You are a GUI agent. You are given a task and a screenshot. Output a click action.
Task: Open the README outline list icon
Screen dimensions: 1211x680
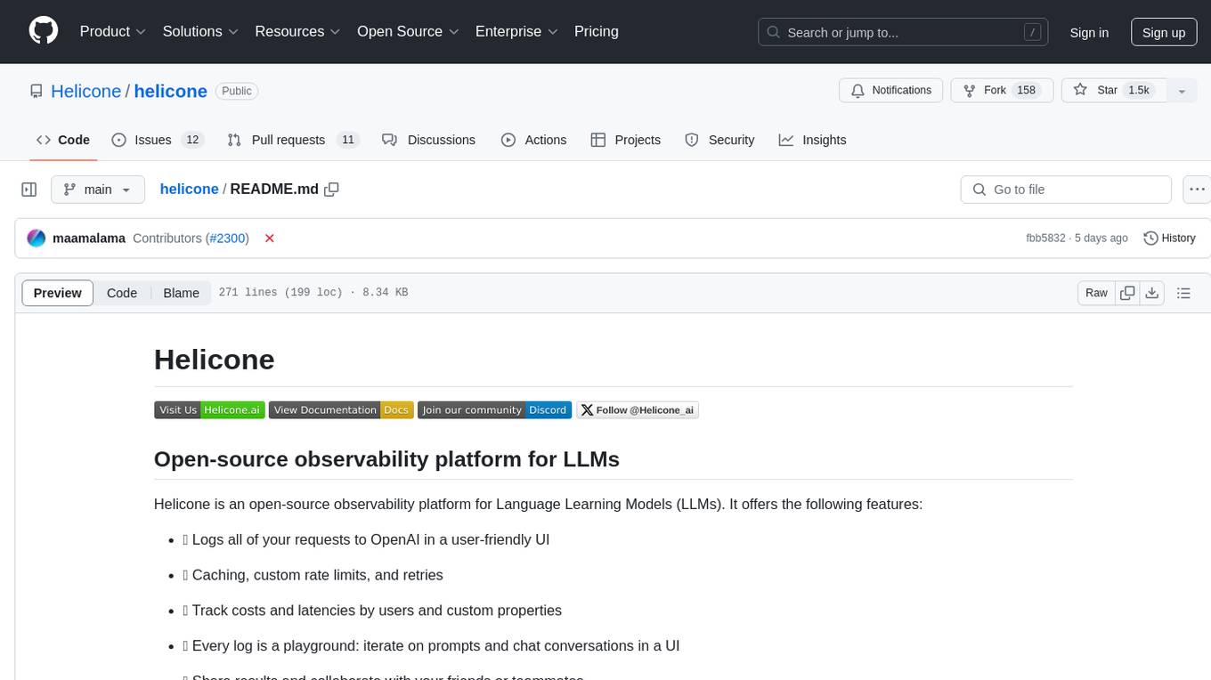point(1183,293)
